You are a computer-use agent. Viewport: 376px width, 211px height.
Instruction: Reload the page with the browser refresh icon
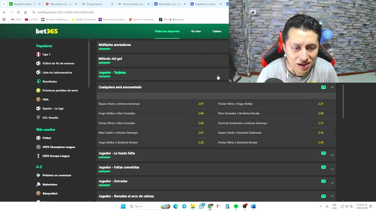point(18,12)
